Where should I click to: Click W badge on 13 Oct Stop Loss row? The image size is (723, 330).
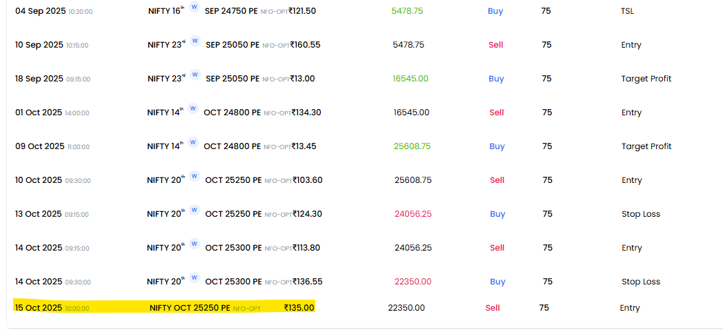[195, 211]
